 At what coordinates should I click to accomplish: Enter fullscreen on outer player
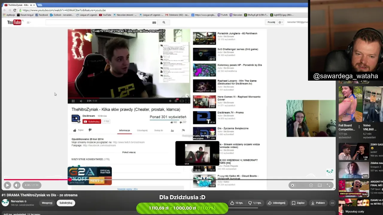(328, 185)
